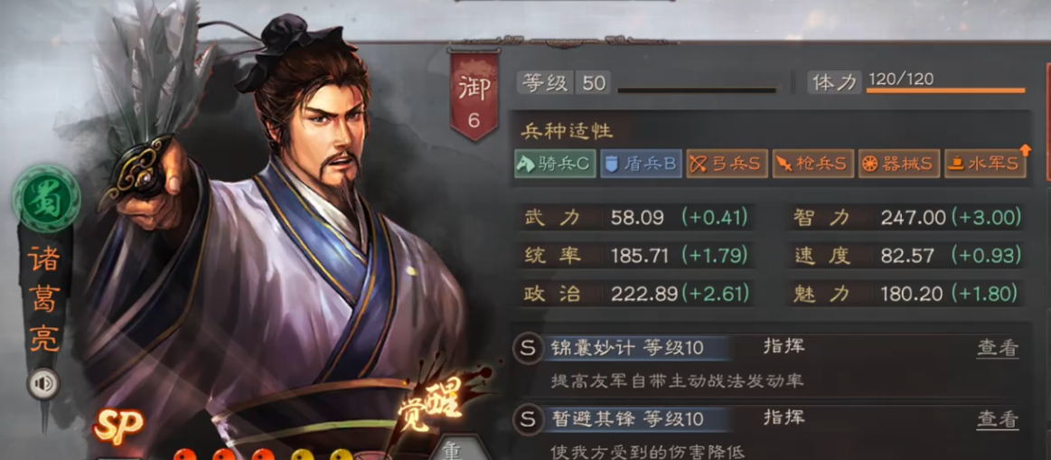1051x460 pixels.
Task: Click the SP rarity badge
Action: click(x=118, y=424)
